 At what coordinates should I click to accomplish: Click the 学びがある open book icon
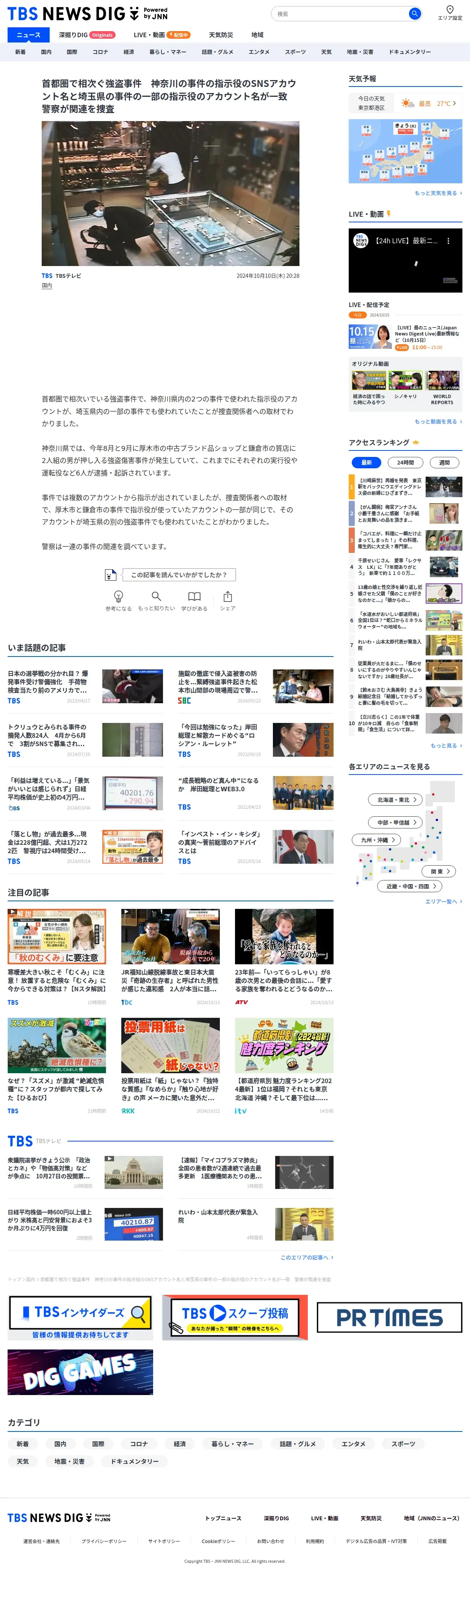(x=195, y=596)
